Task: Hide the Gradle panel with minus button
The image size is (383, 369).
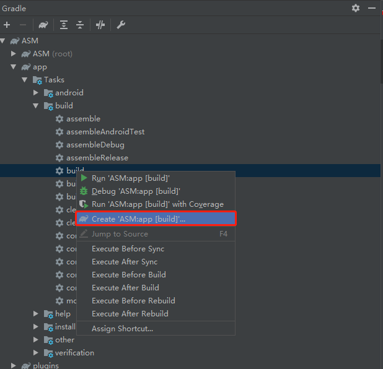Action: pyautogui.click(x=372, y=8)
